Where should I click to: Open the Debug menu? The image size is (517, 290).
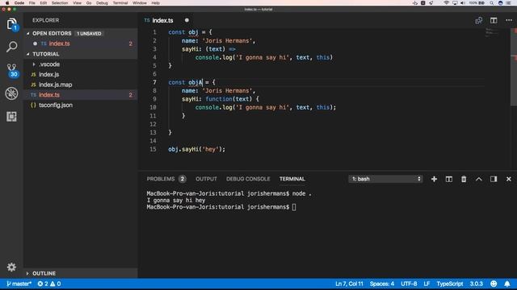coord(102,3)
